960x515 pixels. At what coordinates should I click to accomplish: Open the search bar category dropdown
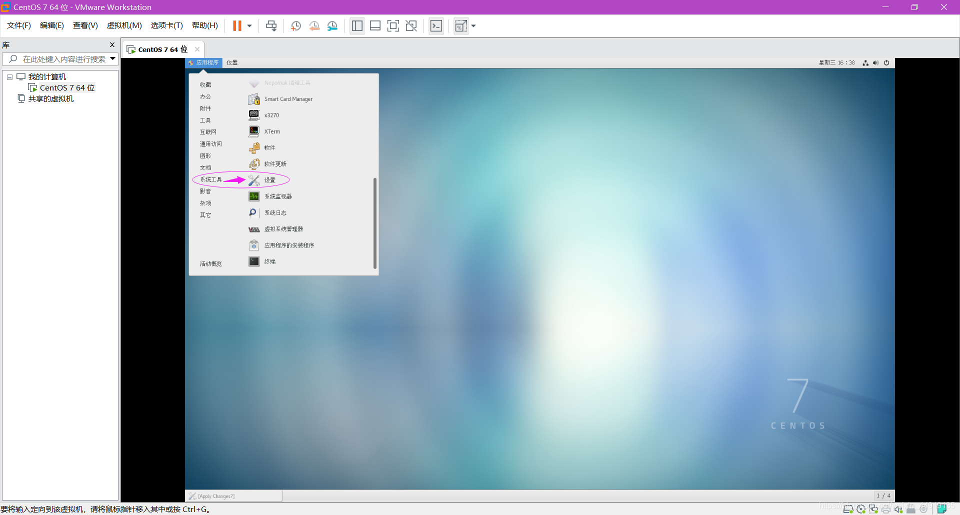coord(113,58)
